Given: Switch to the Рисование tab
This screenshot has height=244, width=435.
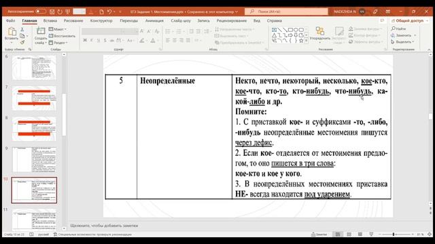Looking at the screenshot, I should [x=73, y=21].
